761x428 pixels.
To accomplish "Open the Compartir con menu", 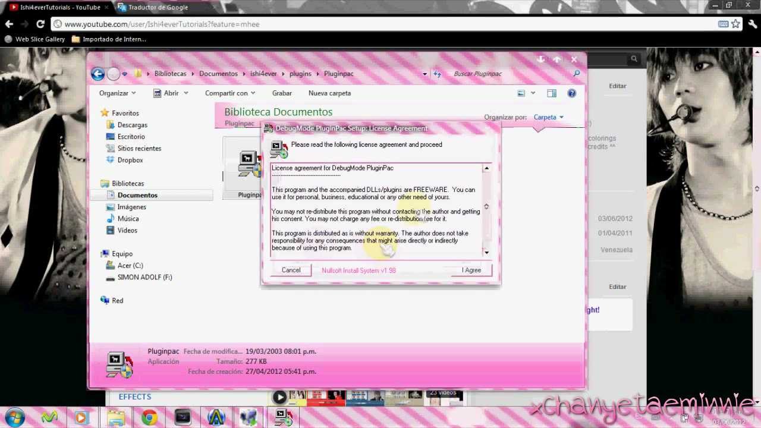I will tap(230, 93).
